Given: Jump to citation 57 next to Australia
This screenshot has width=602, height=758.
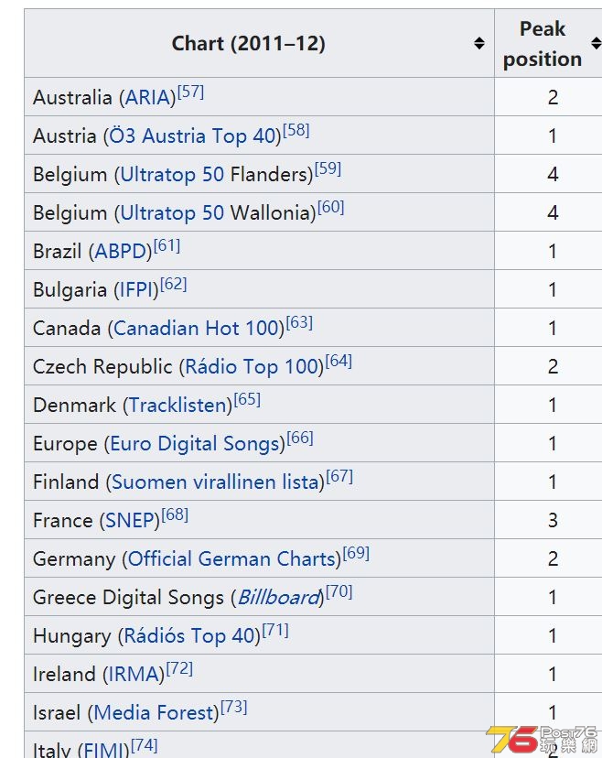Looking at the screenshot, I should [x=191, y=92].
